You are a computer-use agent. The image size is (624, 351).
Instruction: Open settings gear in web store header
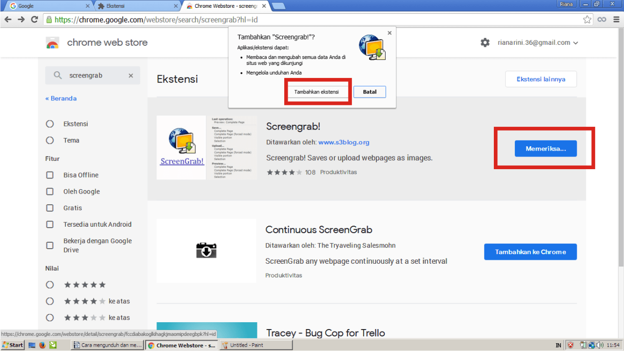(485, 42)
